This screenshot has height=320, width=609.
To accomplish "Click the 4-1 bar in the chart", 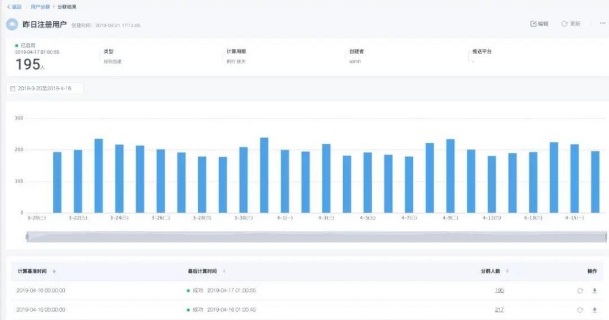I will 285,181.
